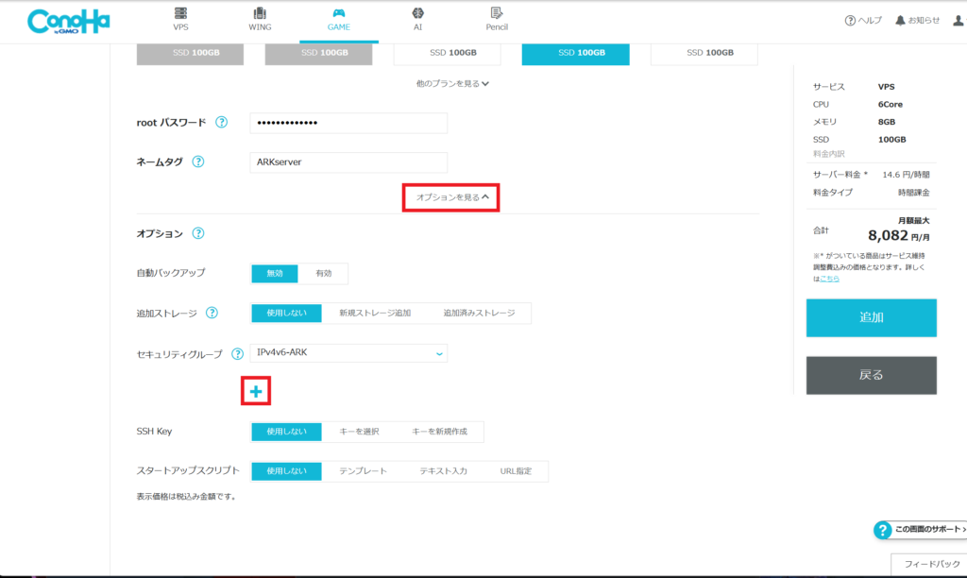This screenshot has width=967, height=578.
Task: Collapse the オプションを見る section
Action: 451,197
